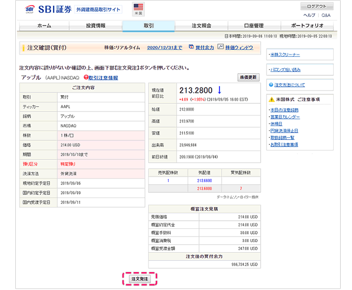This screenshot has height=290, width=352.
Task: Click the 株価更新 button
Action: pos(248,77)
